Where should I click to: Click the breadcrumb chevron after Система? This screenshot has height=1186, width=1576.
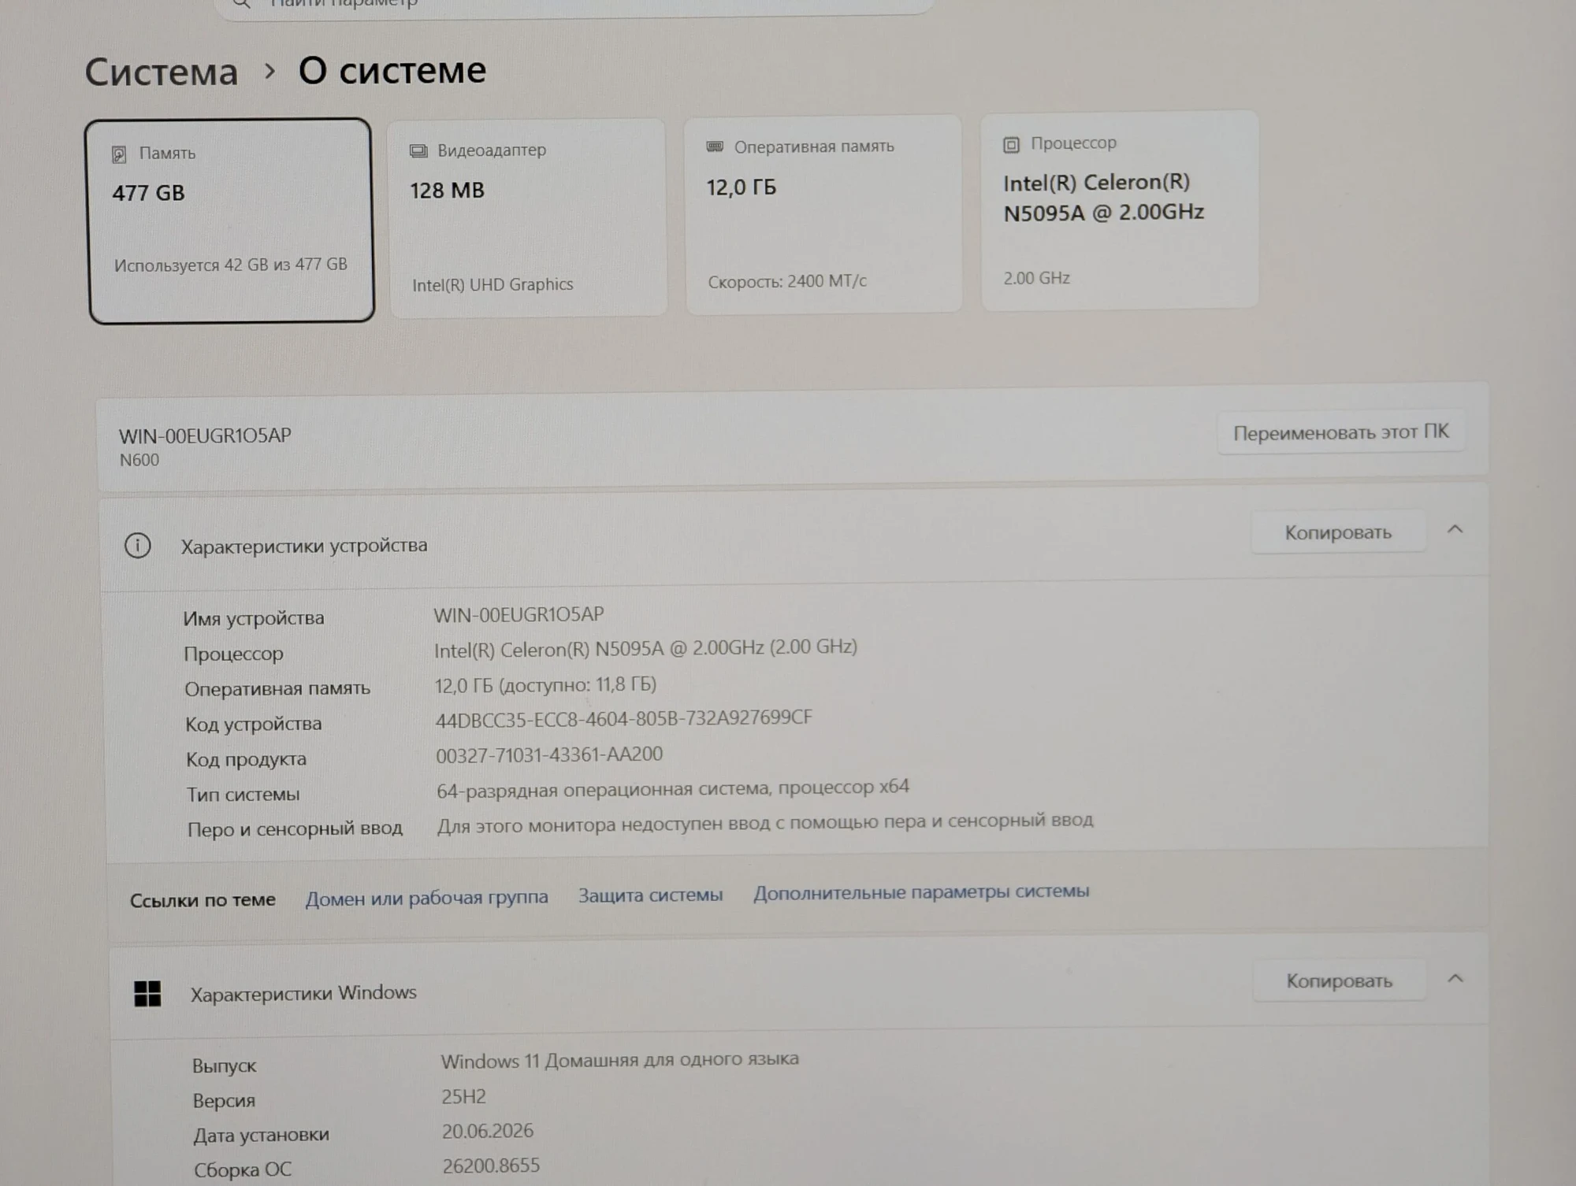pyautogui.click(x=269, y=72)
